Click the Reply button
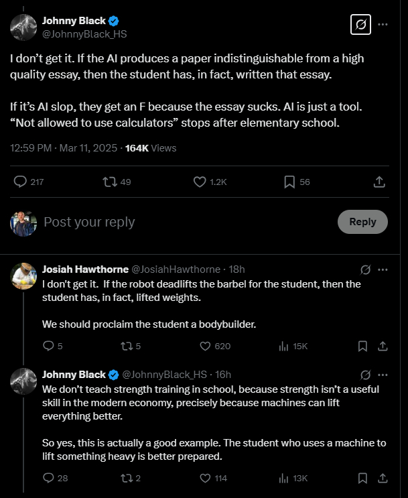The width and height of the screenshot is (408, 498). 362,222
